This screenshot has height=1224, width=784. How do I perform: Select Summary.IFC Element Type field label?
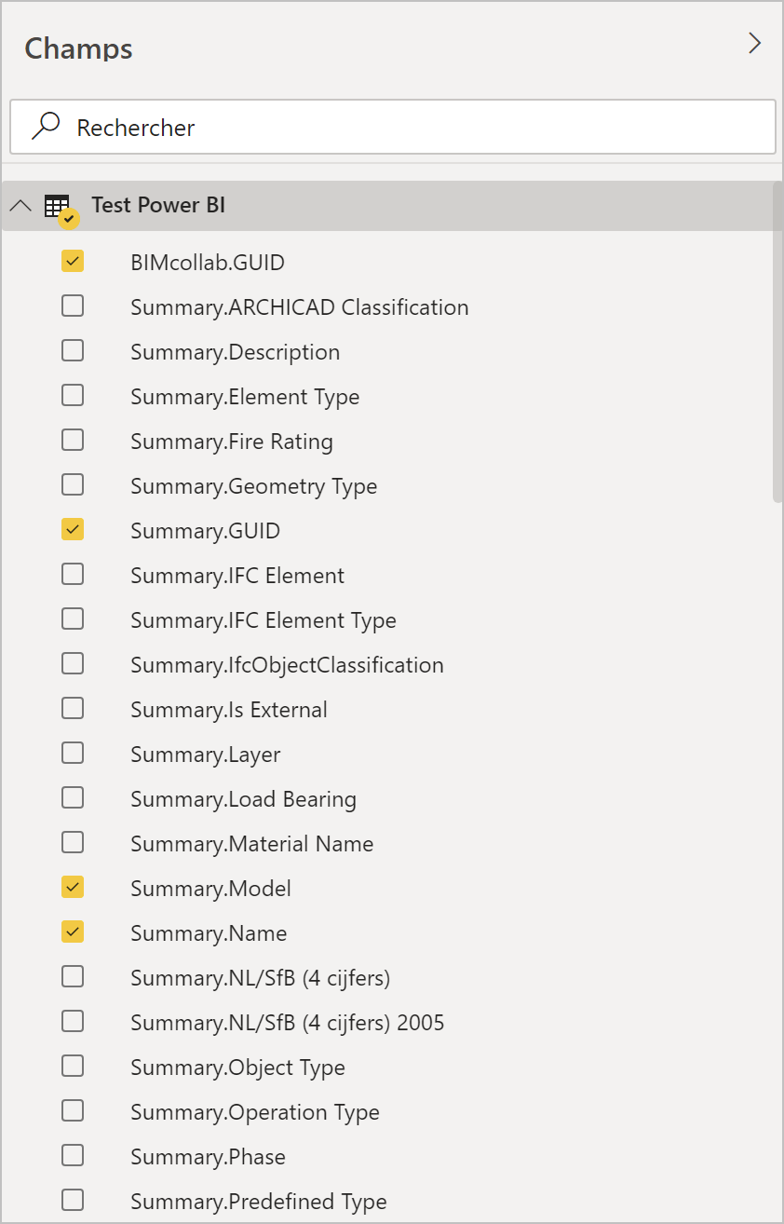click(x=264, y=620)
